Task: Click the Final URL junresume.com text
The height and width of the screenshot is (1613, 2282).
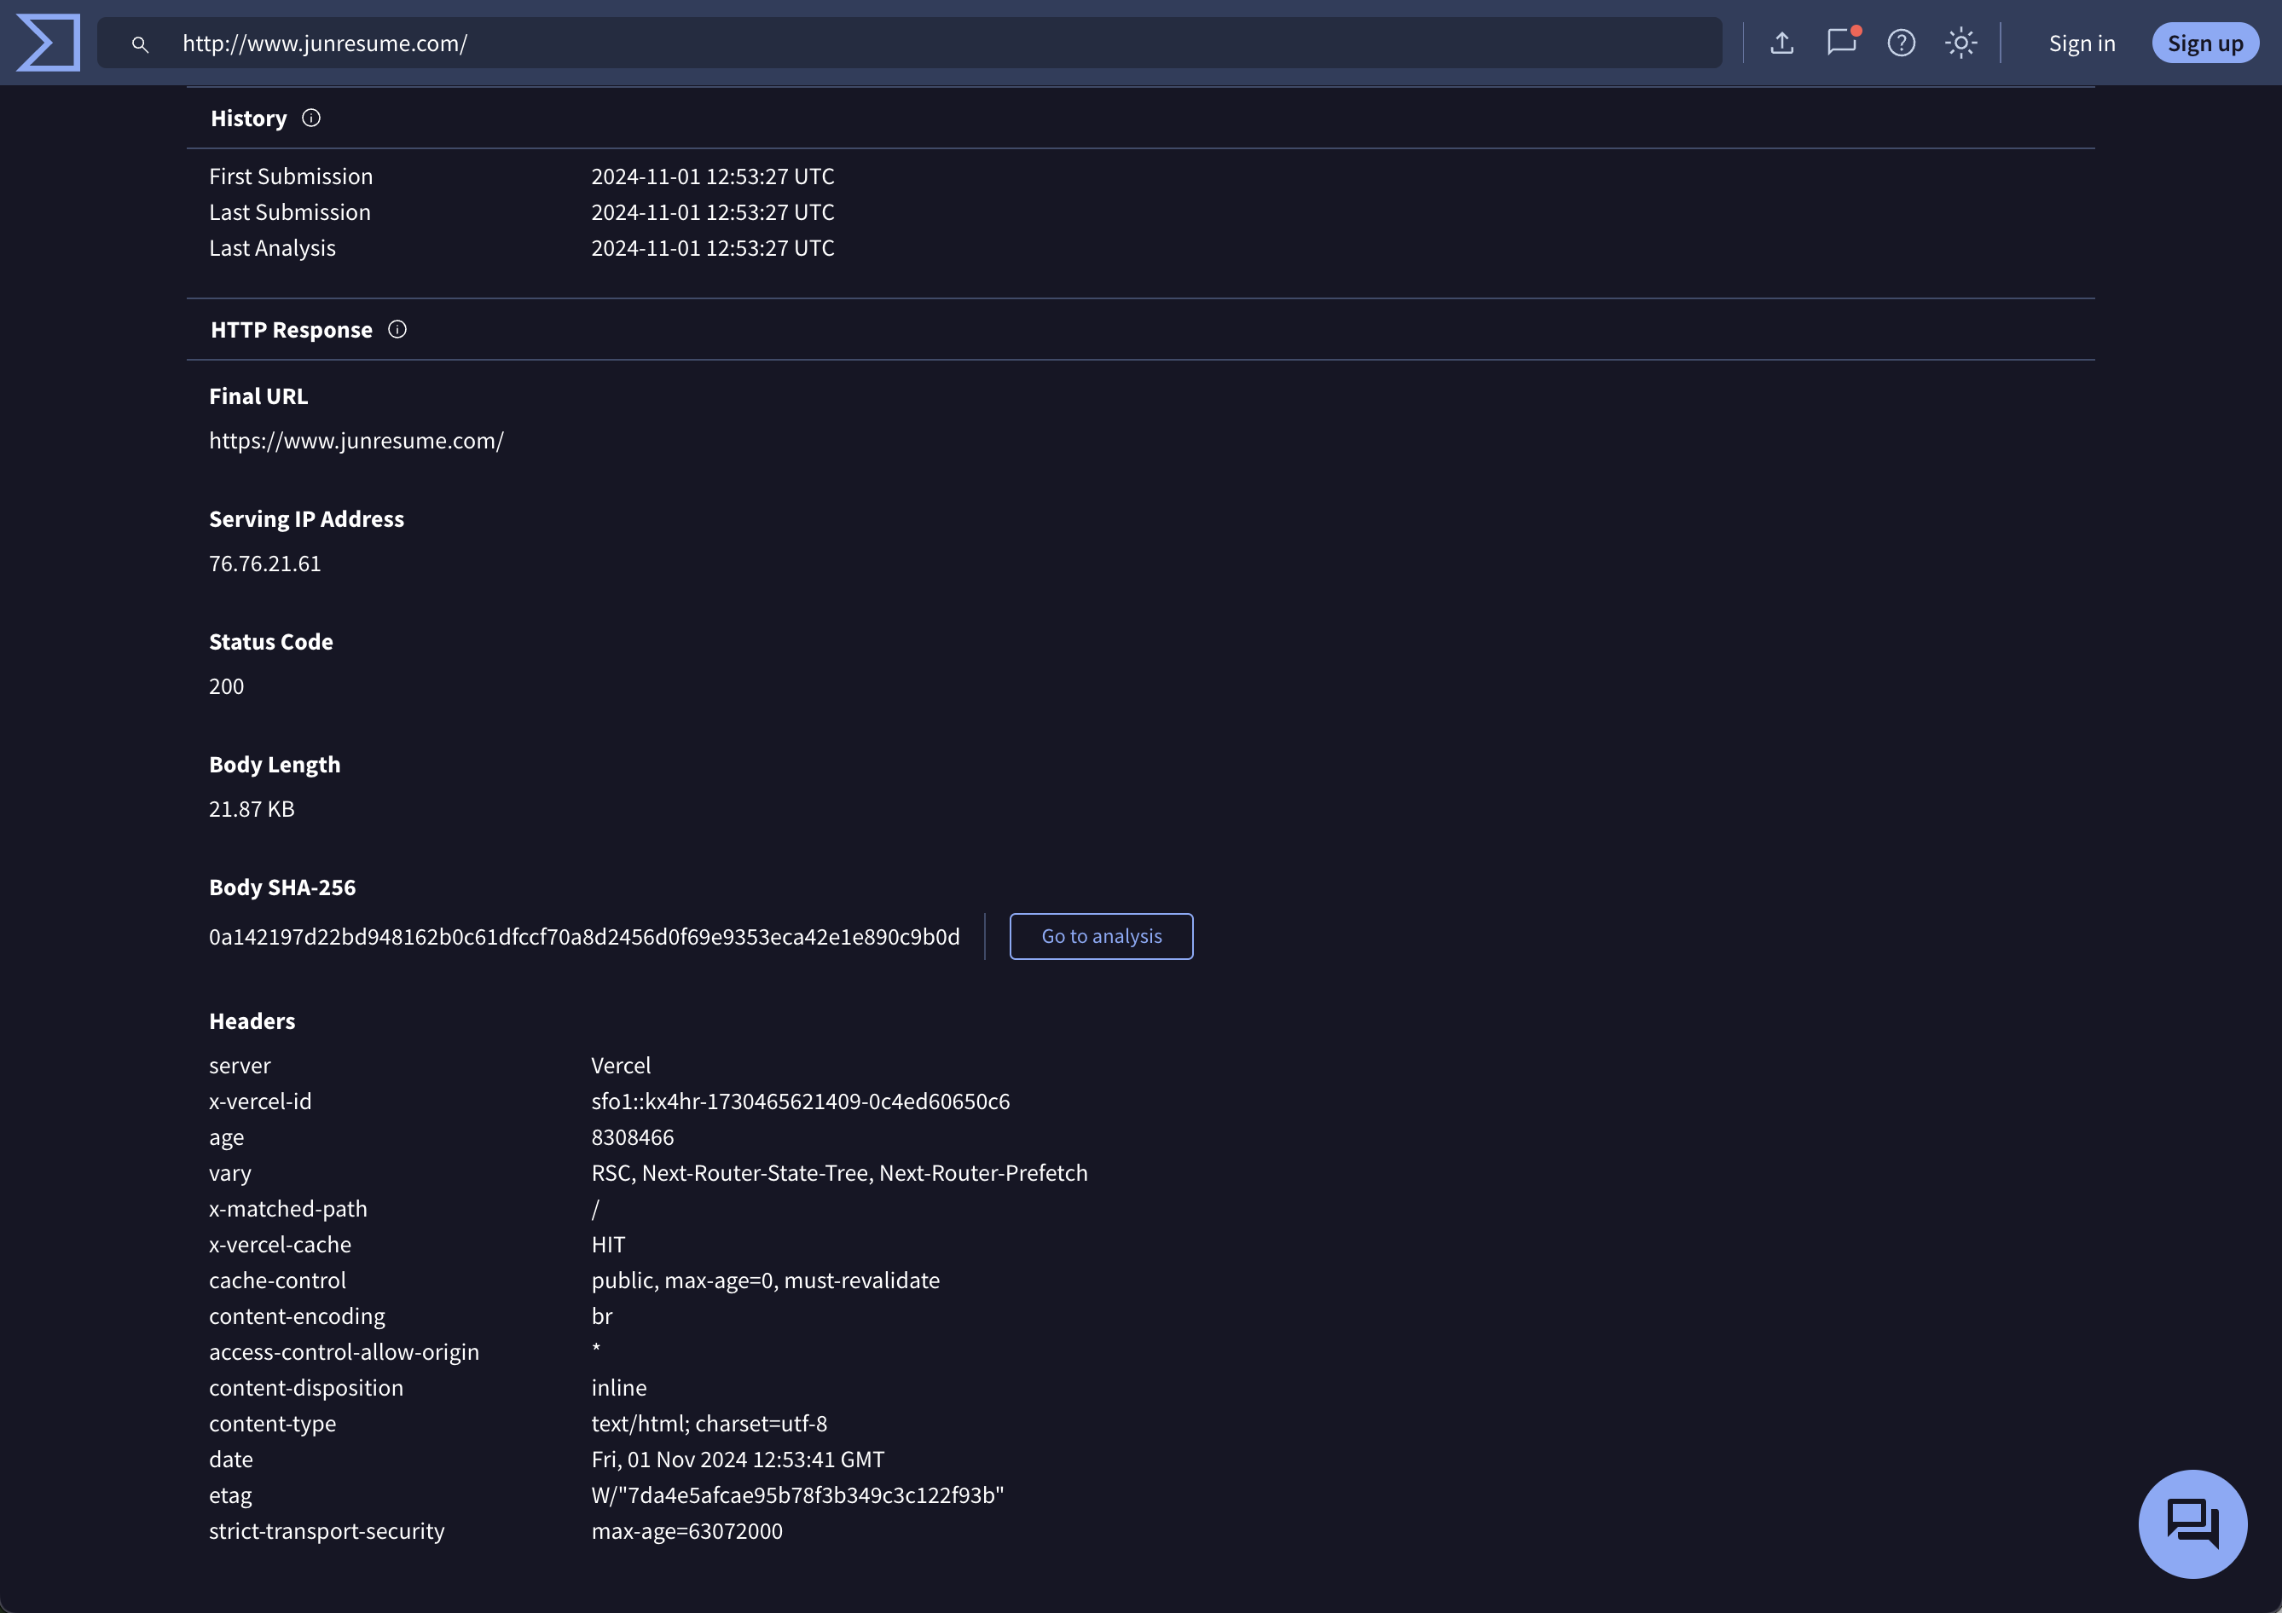Action: click(356, 440)
